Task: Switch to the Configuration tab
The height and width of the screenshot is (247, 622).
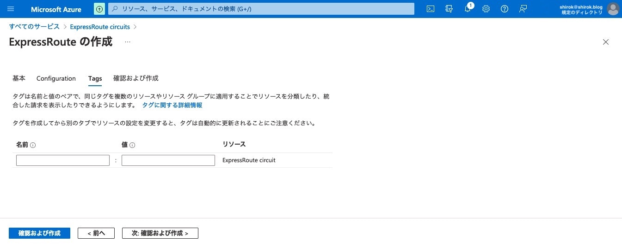Action: (56, 78)
